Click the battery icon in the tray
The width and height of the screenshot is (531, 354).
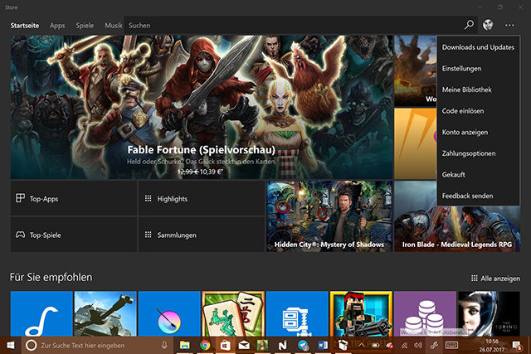coord(376,346)
